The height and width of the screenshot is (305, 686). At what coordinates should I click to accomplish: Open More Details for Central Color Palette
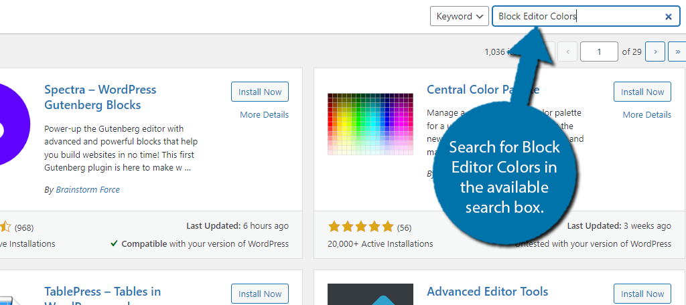646,114
